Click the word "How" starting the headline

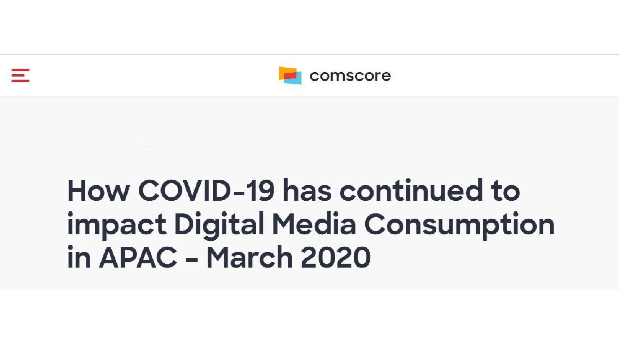(x=98, y=191)
